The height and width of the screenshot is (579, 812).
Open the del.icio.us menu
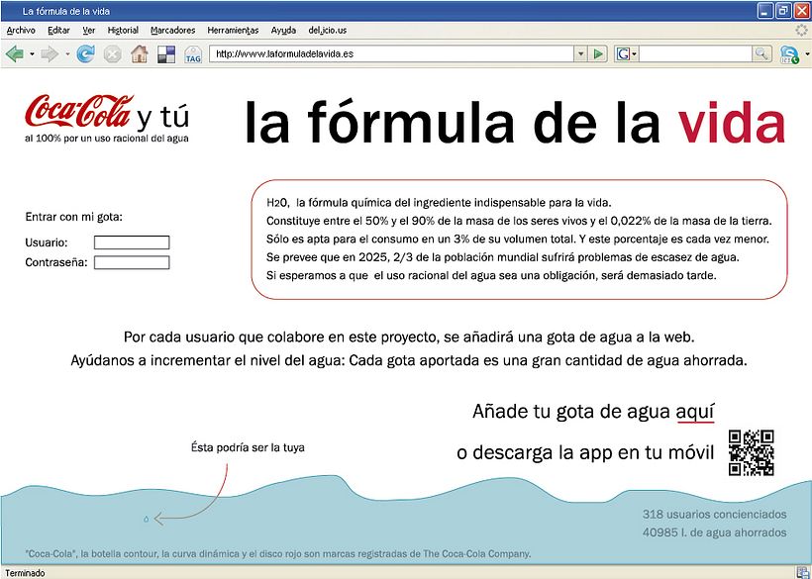click(328, 30)
